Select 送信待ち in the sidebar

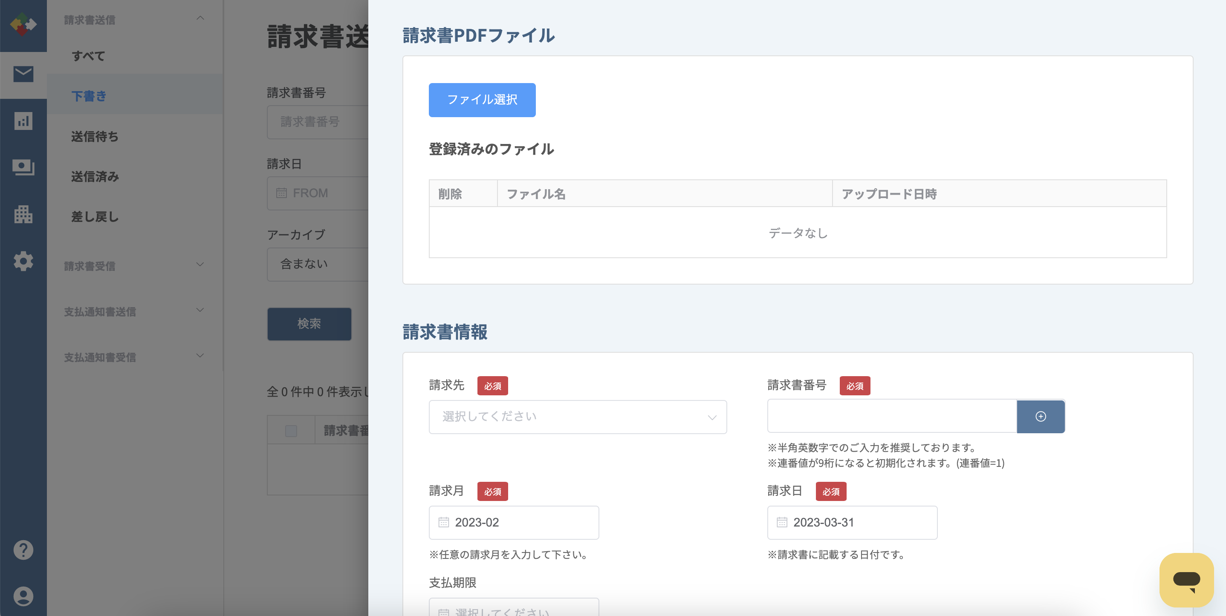(135, 136)
